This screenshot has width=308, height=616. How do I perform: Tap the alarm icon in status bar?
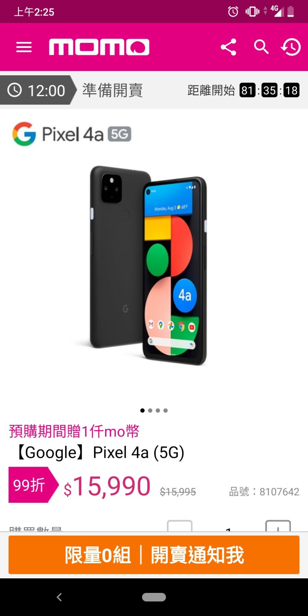[233, 12]
